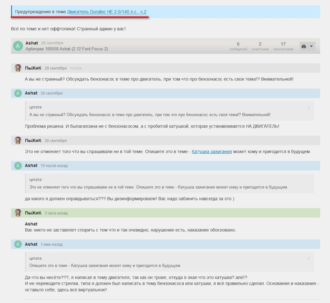The height and width of the screenshot is (303, 330).
Task: Open Ashat username on 1 мин назад post
Action: tap(31, 244)
